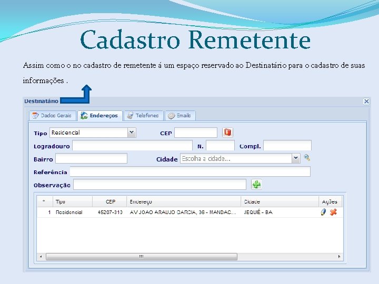379x284 pixels.
Task: Sort by the Endereço column header
Action: (184, 201)
